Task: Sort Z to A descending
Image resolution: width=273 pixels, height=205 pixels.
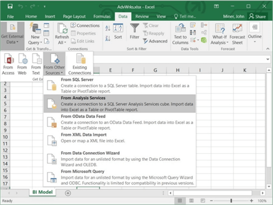Action: coord(108,38)
